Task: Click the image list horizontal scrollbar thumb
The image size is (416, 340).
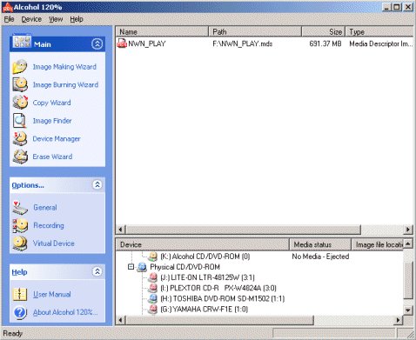Action: pyautogui.click(x=243, y=230)
